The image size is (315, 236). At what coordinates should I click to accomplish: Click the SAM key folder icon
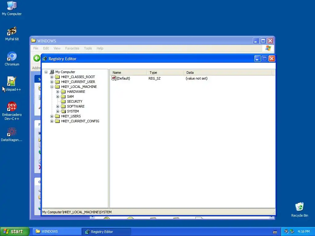(63, 96)
